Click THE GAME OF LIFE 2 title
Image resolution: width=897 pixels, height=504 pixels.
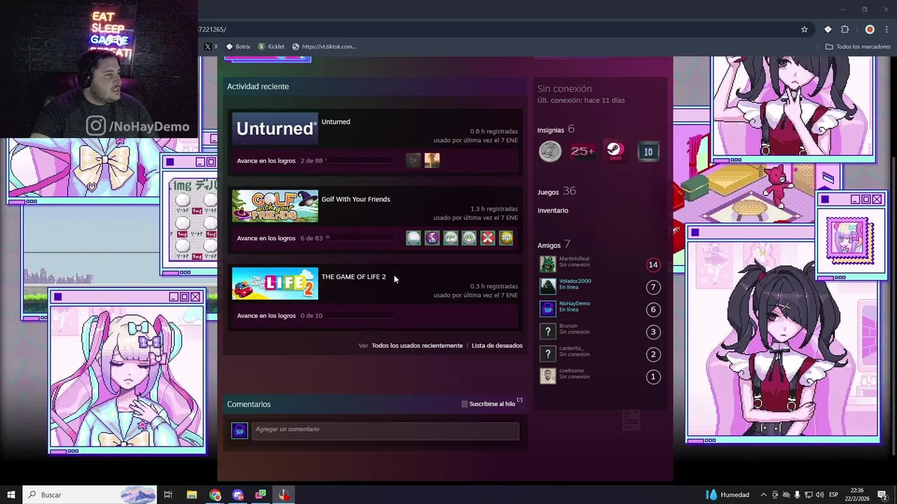click(x=354, y=277)
